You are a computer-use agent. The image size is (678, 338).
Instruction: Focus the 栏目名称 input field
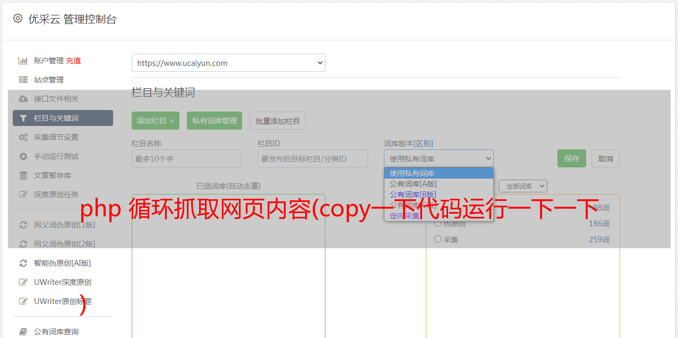(186, 158)
